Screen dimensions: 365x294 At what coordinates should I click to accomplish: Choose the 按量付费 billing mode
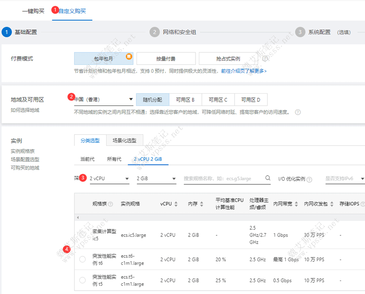pos(166,58)
